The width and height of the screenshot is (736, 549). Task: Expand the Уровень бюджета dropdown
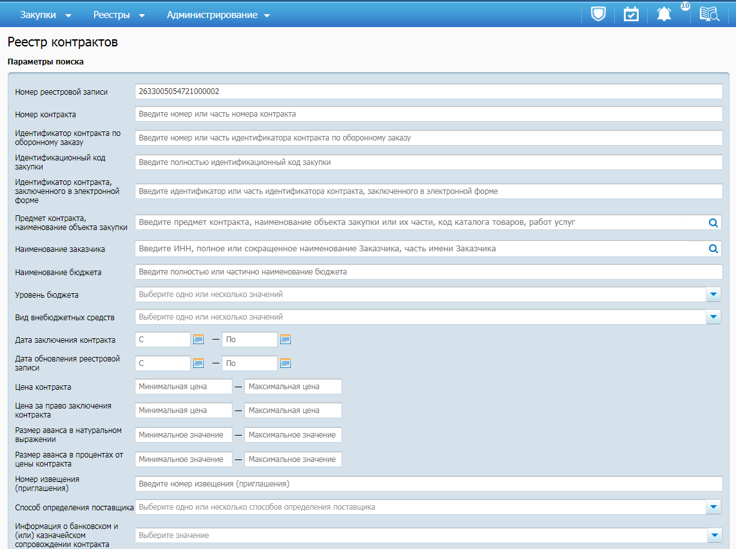click(713, 294)
